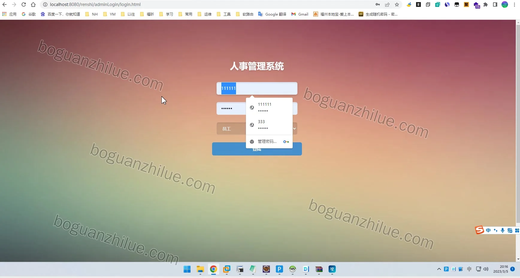The width and height of the screenshot is (520, 278).
Task: Open the Google 翻译 bookmark
Action: pyautogui.click(x=272, y=14)
